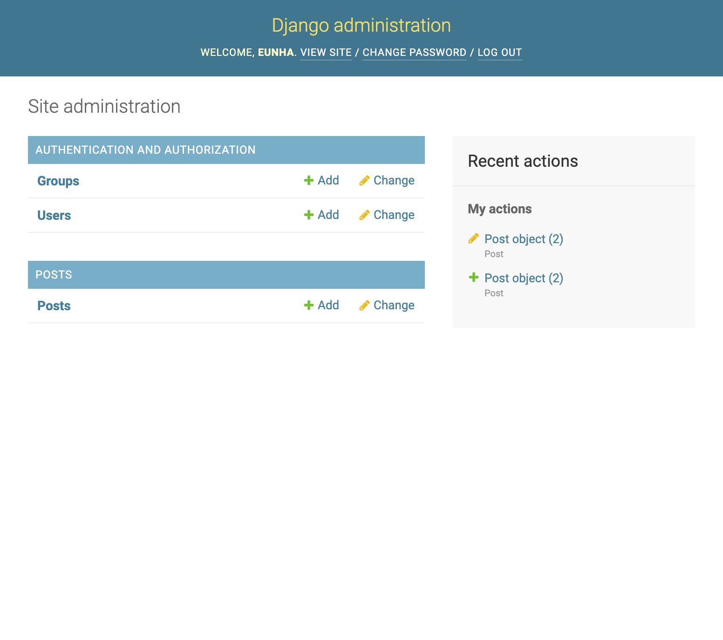Screen dimensions: 723x640
Task: Open the Groups model link
Action: (58, 181)
